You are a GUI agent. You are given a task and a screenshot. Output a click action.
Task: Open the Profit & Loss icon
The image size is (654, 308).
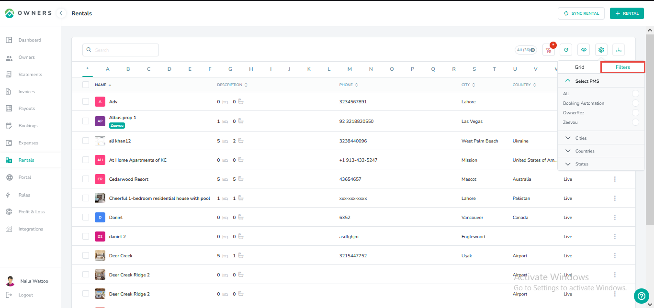point(9,212)
